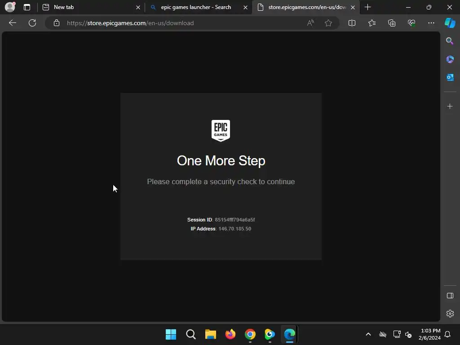Restore down the Edge window
The height and width of the screenshot is (345, 460).
(429, 7)
